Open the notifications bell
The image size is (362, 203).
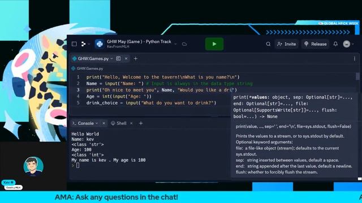pos(335,44)
